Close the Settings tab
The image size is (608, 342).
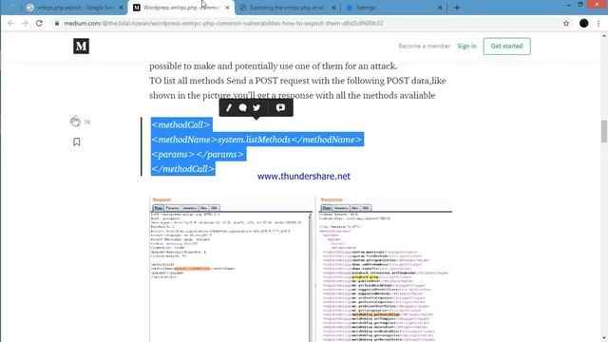tap(440, 8)
